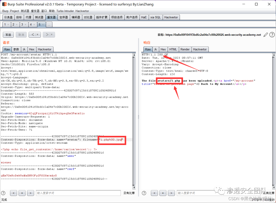Switch to 用户选项 user options tab
276x203 pixels.
tap(132, 17)
